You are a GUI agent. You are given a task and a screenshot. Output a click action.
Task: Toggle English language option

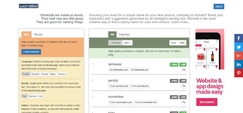click(26, 74)
